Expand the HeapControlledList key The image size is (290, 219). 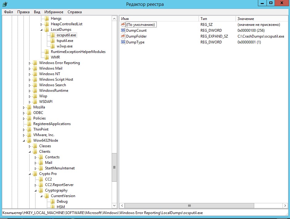pyautogui.click(x=41, y=24)
